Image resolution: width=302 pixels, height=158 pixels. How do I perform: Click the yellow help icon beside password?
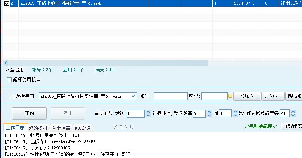point(230,96)
